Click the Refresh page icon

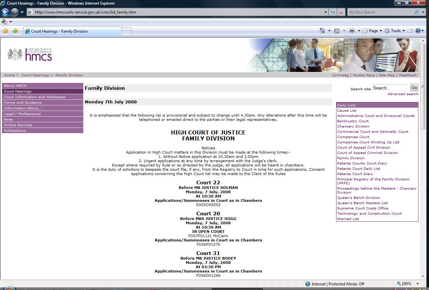(333, 12)
